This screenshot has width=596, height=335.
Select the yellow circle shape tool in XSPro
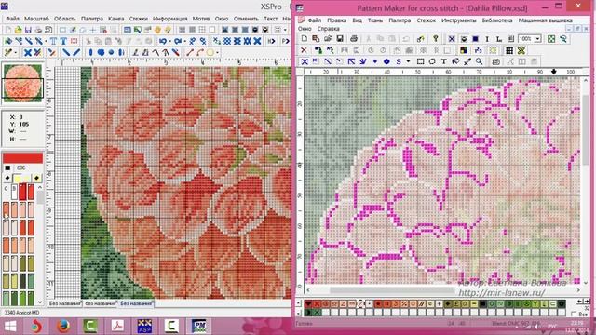pos(210,53)
